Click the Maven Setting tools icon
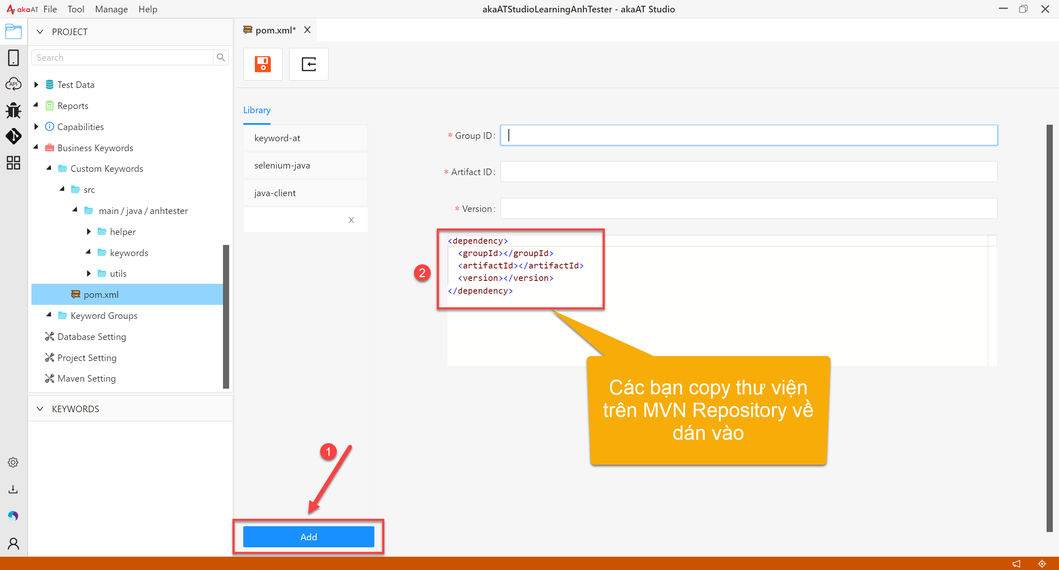This screenshot has width=1059, height=570. (x=50, y=378)
